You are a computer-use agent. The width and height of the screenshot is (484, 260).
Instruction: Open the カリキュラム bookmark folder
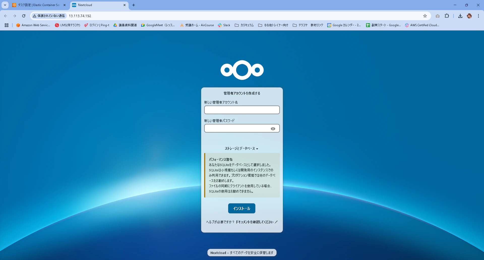coord(244,25)
